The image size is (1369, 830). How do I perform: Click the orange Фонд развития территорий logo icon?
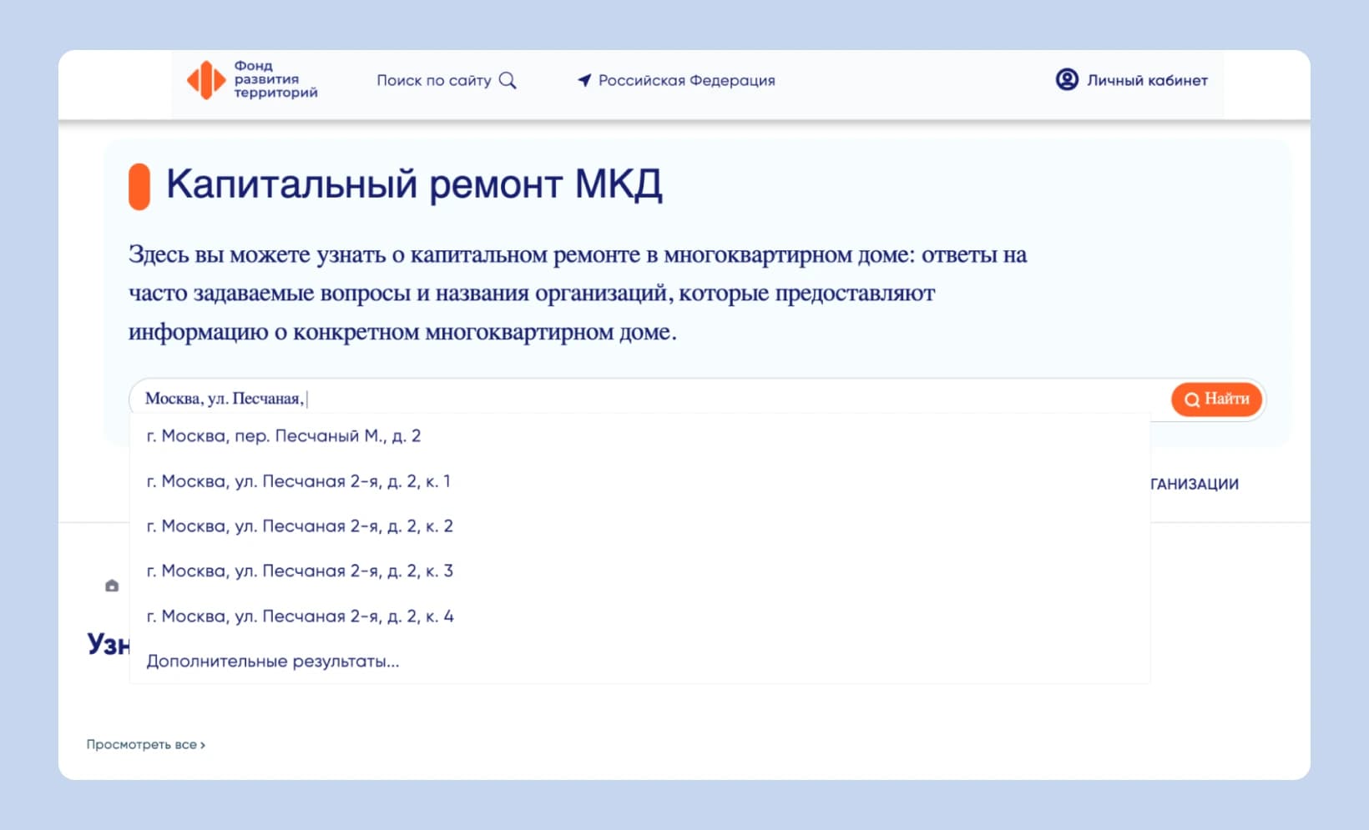tap(205, 80)
